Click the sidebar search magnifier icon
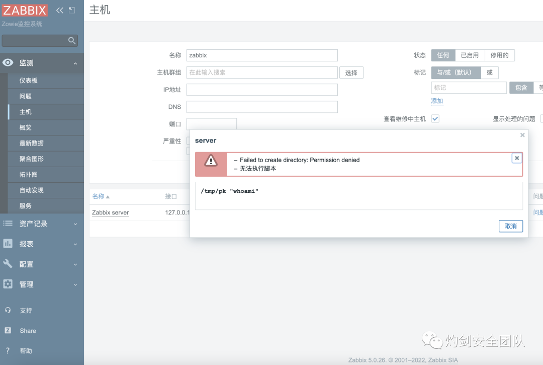The height and width of the screenshot is (365, 543). [x=72, y=41]
